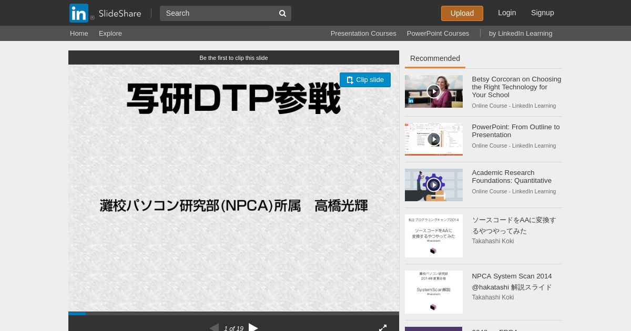Play Academic Research Foundations thumbnail
The image size is (631, 331).
(x=434, y=185)
